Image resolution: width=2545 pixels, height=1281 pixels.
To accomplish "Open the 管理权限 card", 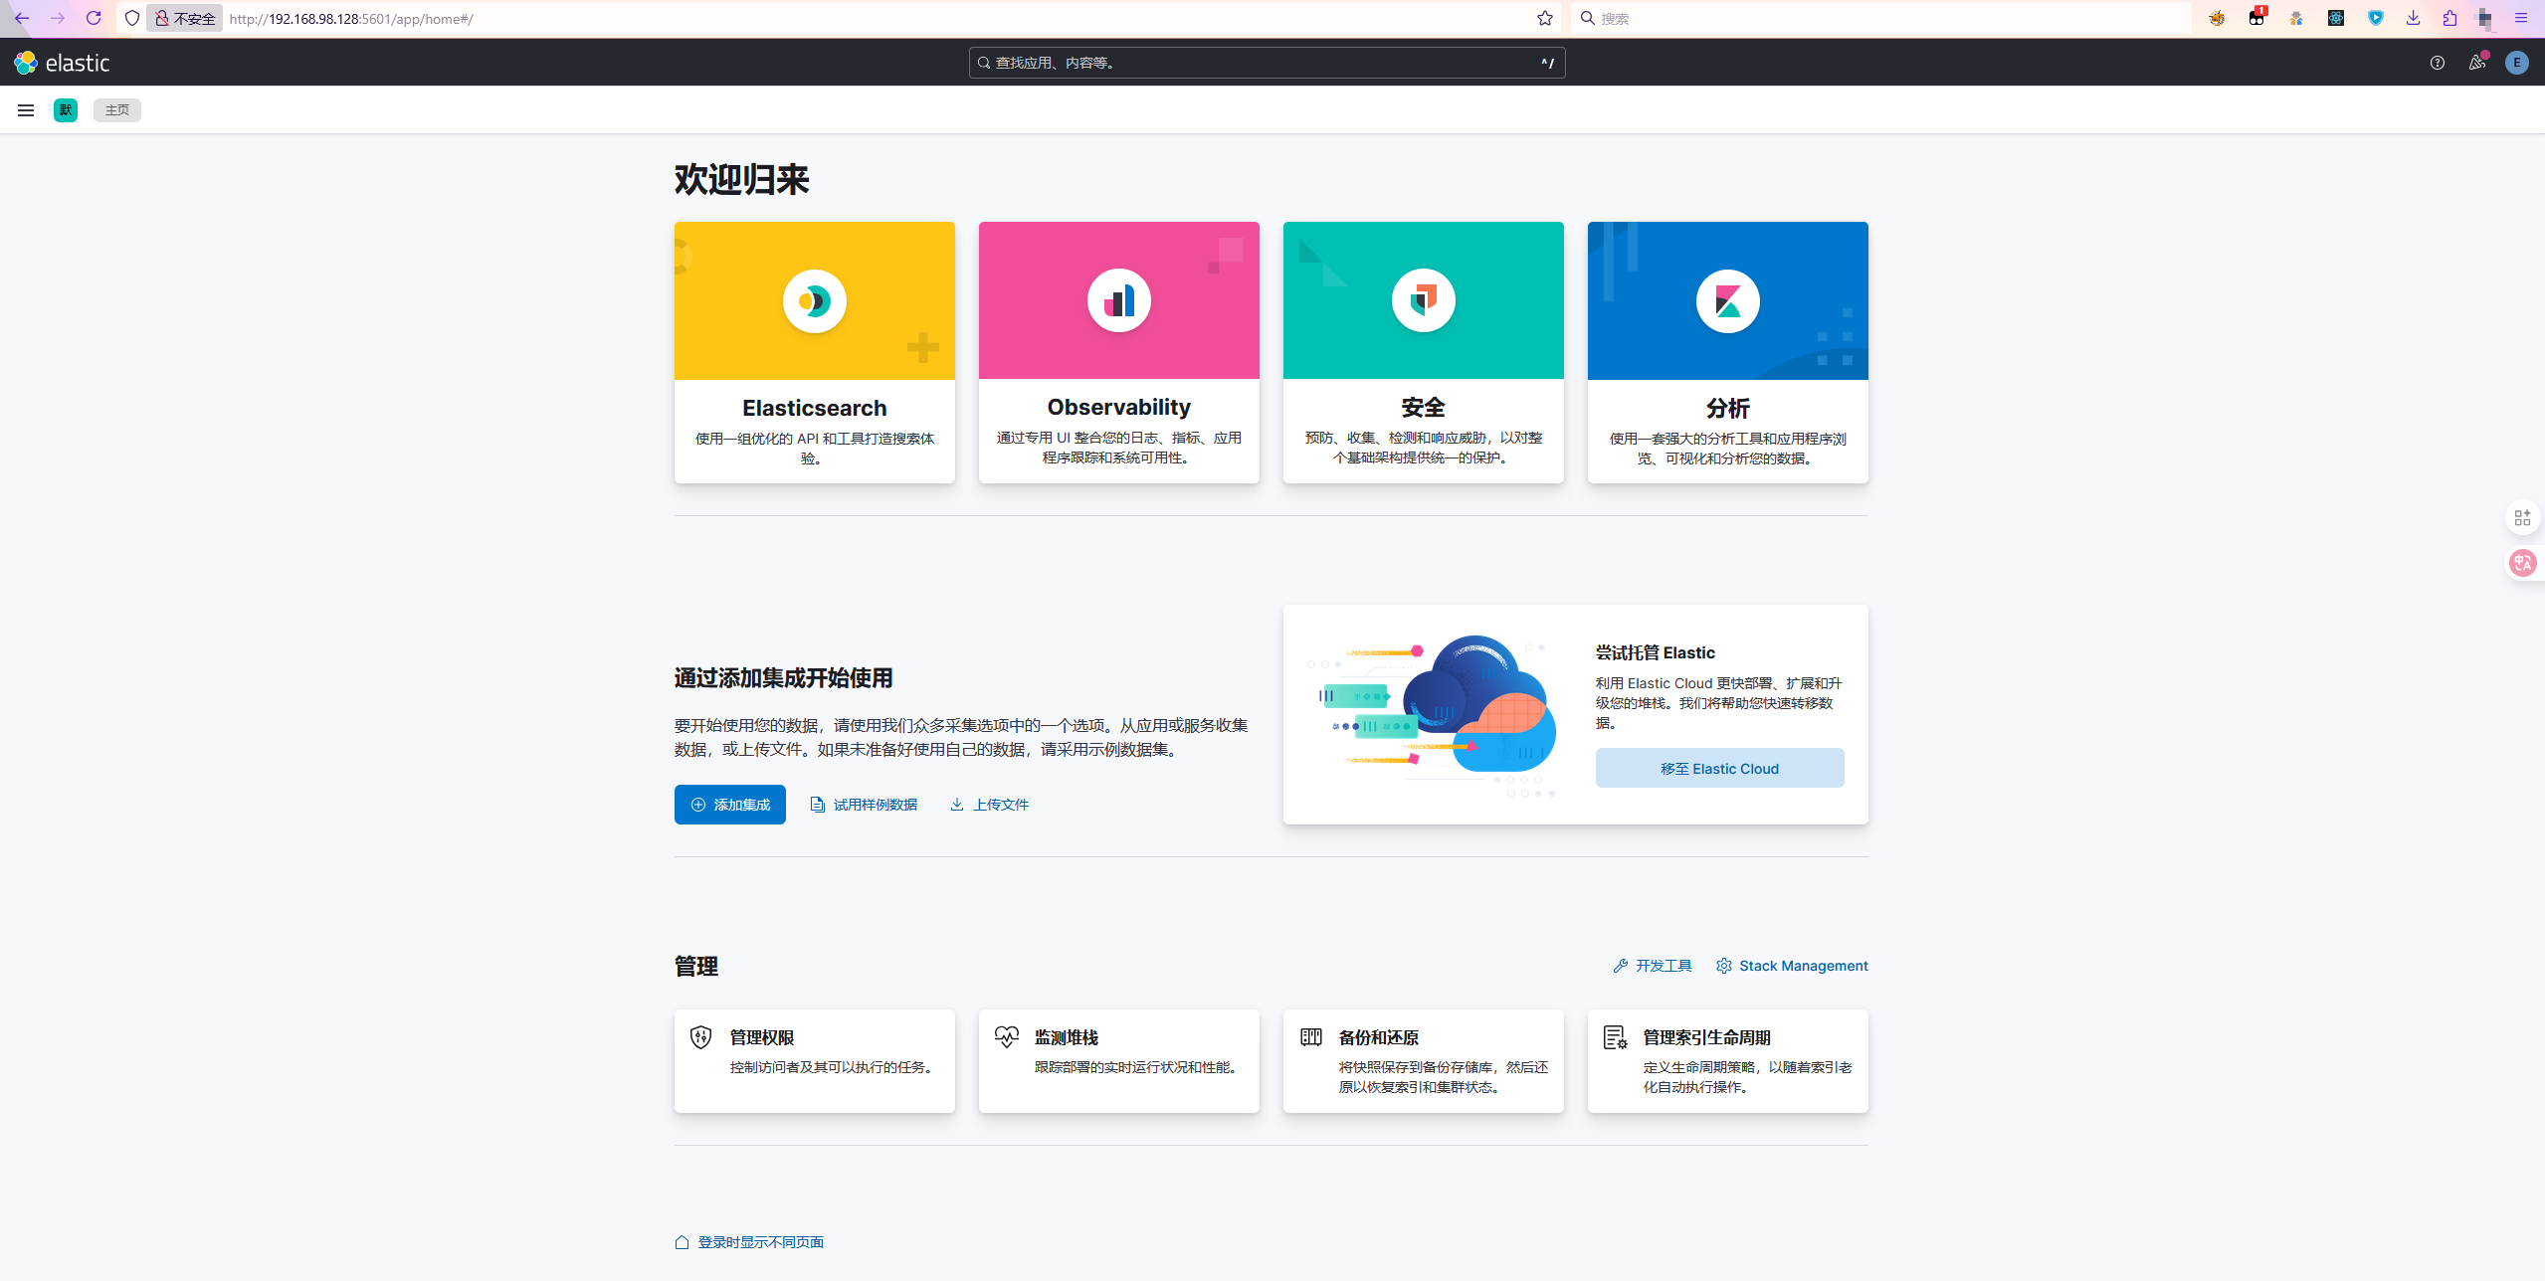I will 815,1061.
